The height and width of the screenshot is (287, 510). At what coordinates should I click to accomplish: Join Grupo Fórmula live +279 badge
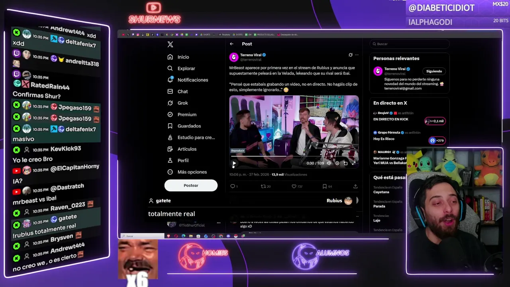click(437, 140)
